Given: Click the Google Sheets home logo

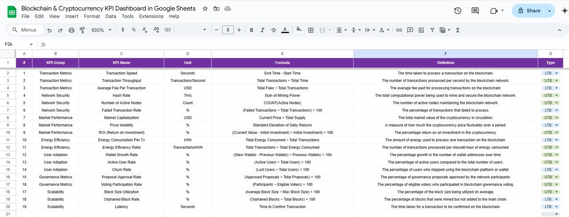Looking at the screenshot, I should [12, 12].
